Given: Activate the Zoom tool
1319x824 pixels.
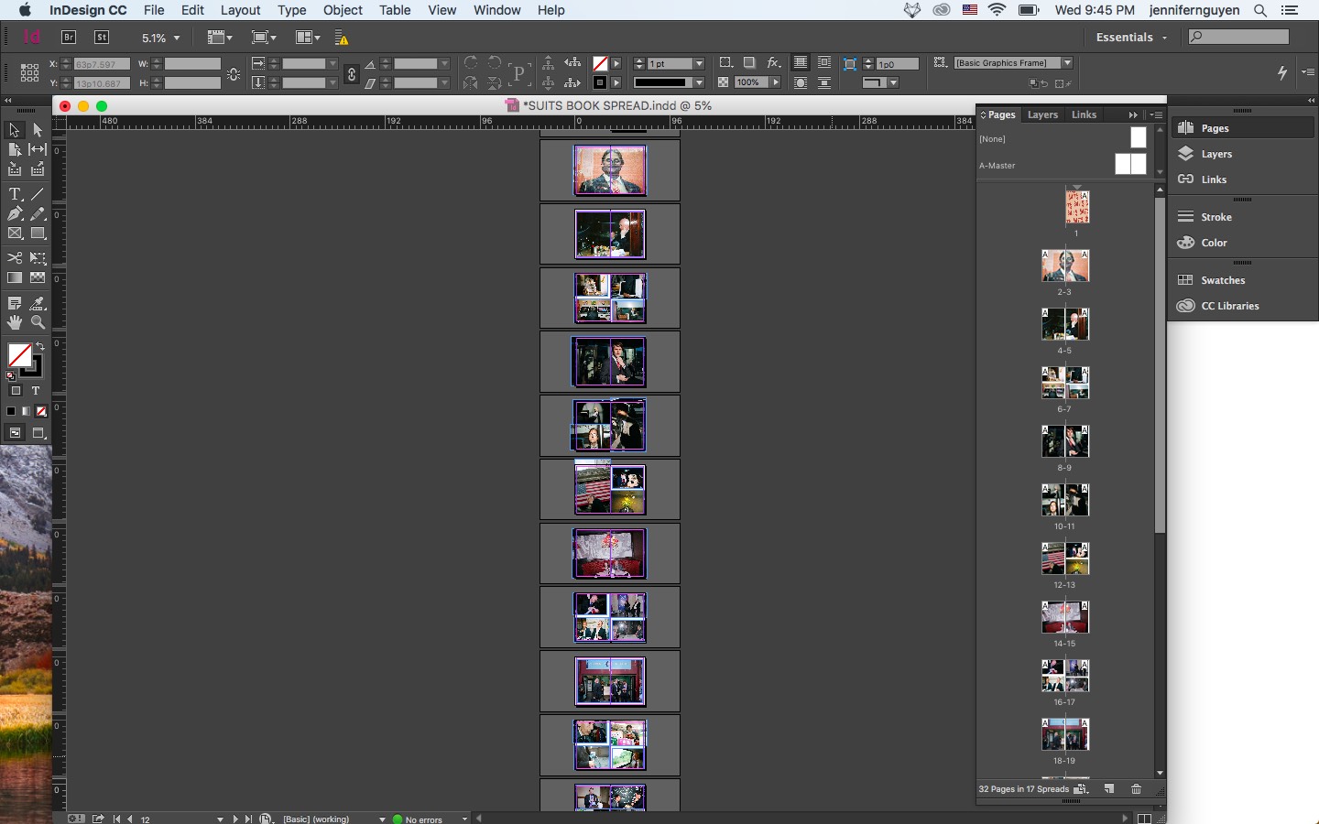Looking at the screenshot, I should 38,322.
